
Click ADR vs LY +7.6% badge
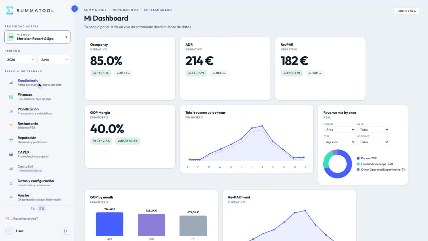coord(196,73)
